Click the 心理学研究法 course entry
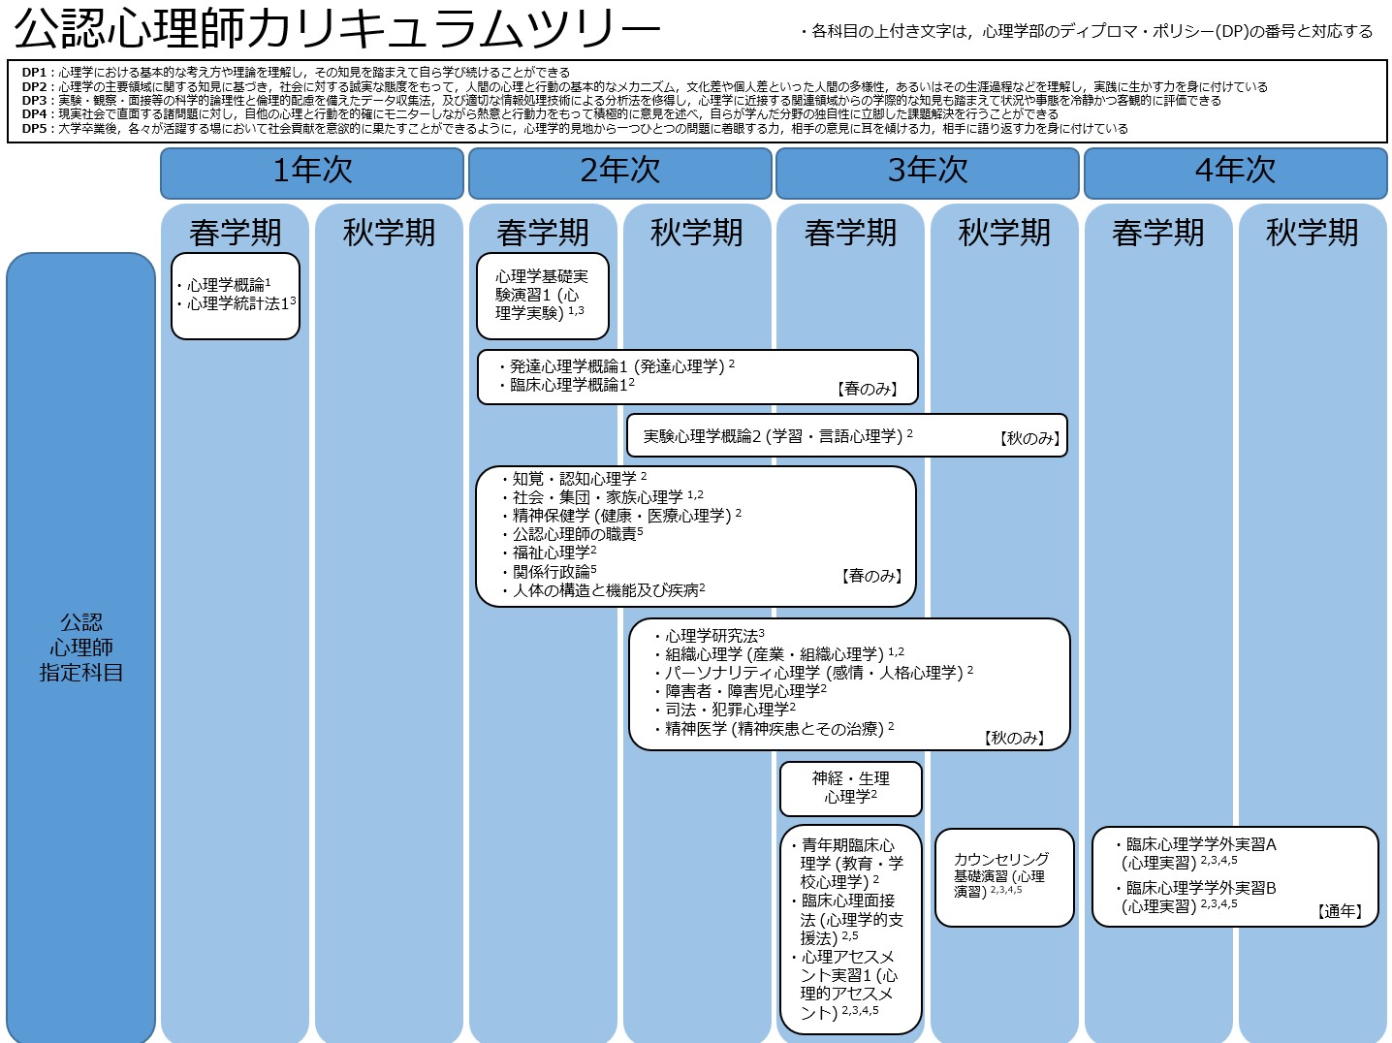 point(712,636)
